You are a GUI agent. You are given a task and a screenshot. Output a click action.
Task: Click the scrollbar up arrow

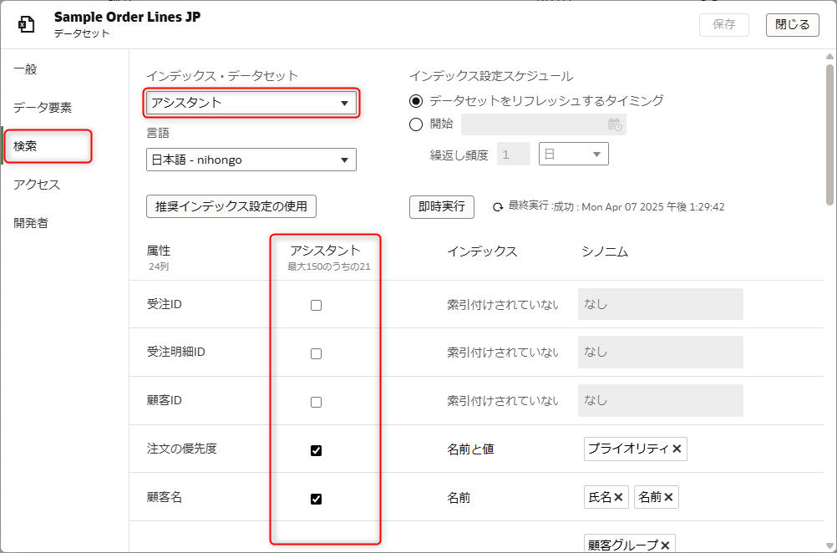point(829,56)
